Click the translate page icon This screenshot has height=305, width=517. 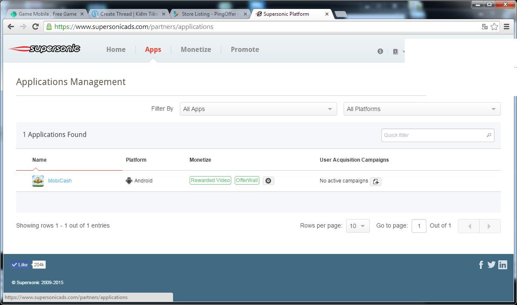click(x=485, y=26)
